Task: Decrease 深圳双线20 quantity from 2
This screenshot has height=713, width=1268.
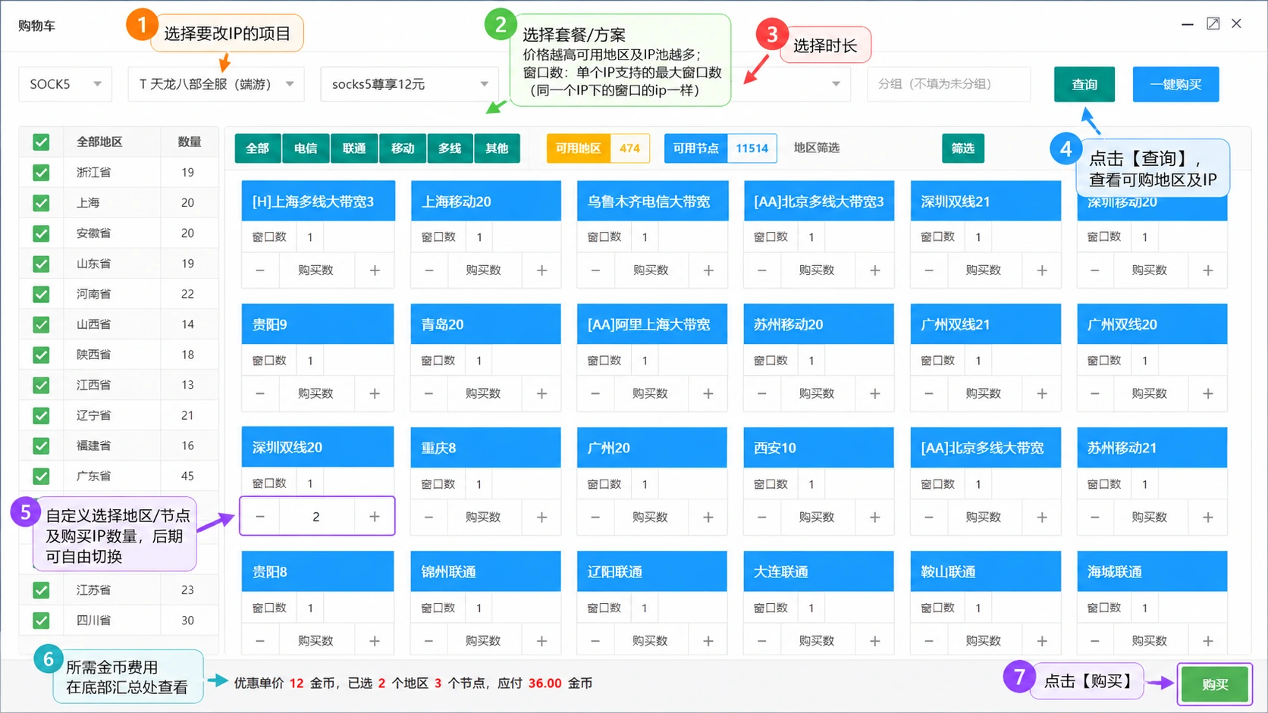Action: tap(260, 517)
